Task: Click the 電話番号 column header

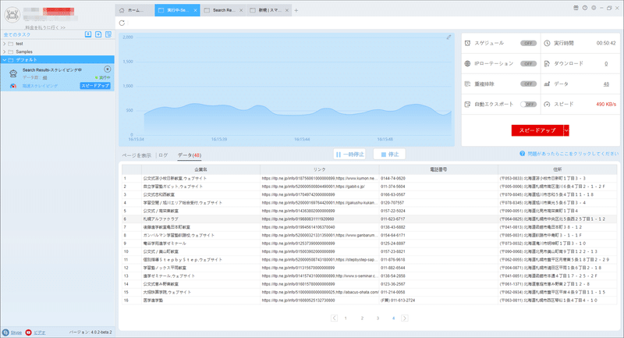Action: 438,169
